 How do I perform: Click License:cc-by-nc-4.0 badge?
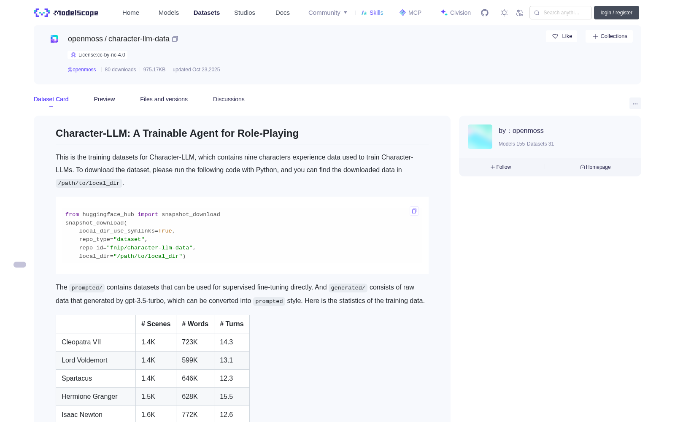point(97,55)
